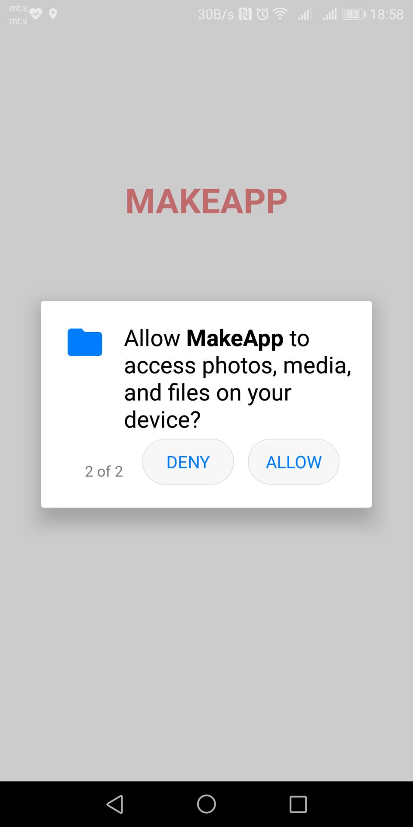Screen dimensions: 413x827
Task: Tap the heart health status icon
Action: click(36, 14)
